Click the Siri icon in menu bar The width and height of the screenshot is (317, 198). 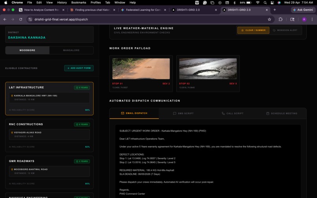[x=279, y=3]
